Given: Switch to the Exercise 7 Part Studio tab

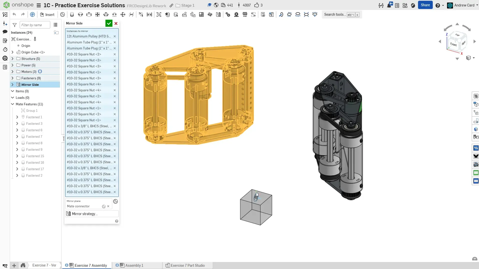Looking at the screenshot, I should click(x=187, y=265).
